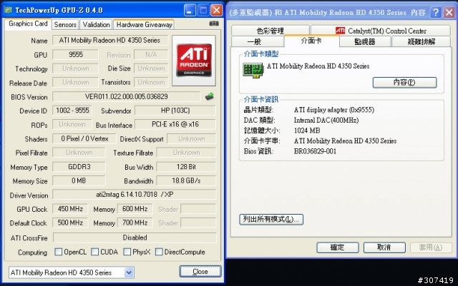458x286 pixels.
Task: Toggle the DirectCompute checkbox
Action: [x=159, y=252]
